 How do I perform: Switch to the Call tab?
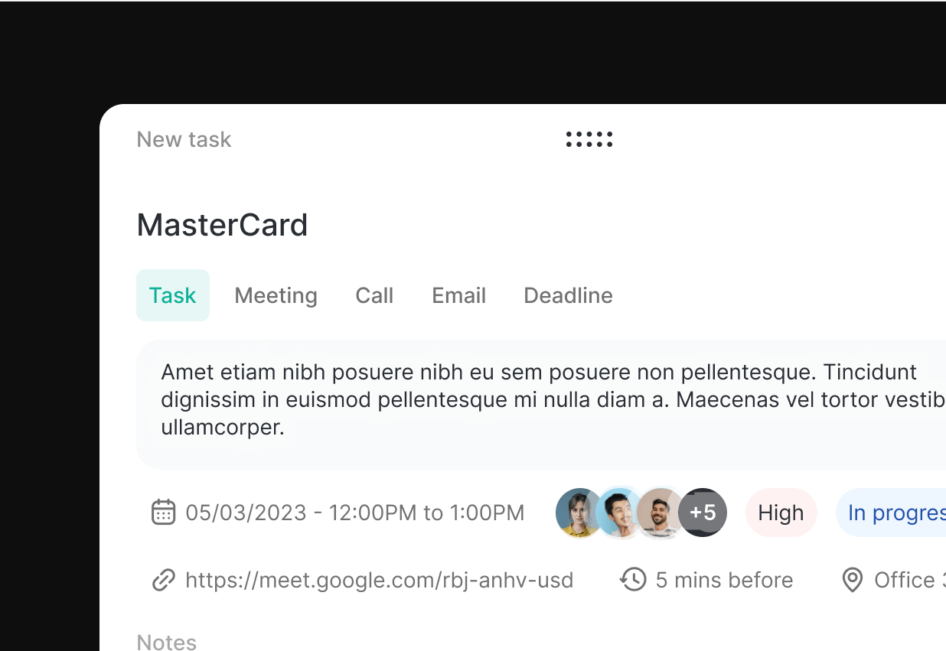(374, 295)
